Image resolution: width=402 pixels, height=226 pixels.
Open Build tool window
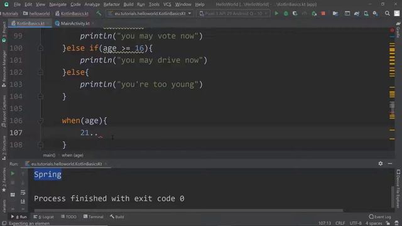coord(117,217)
